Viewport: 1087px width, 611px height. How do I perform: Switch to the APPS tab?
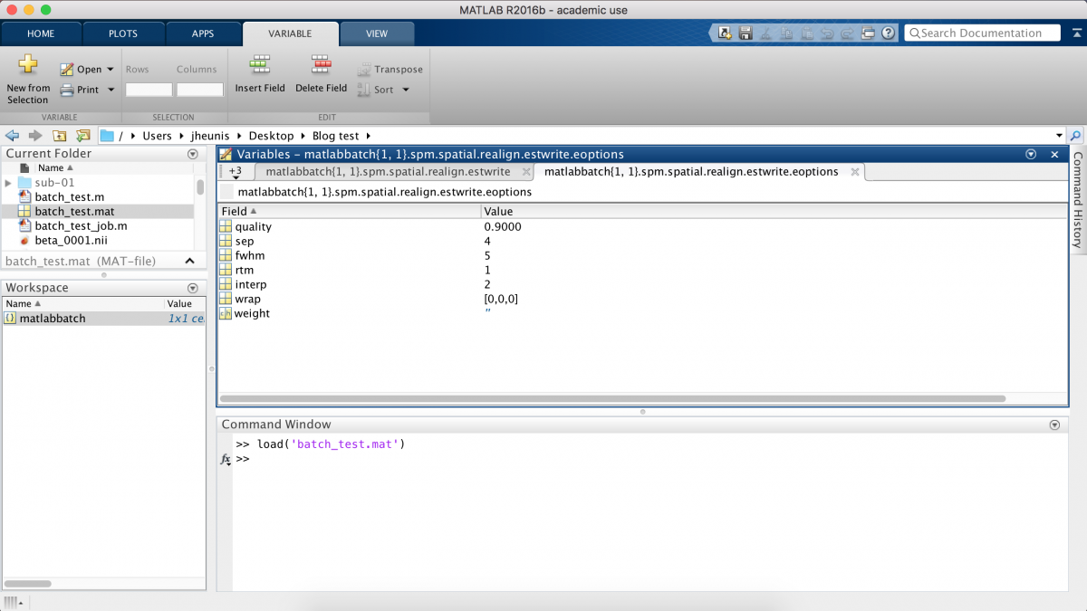(204, 33)
